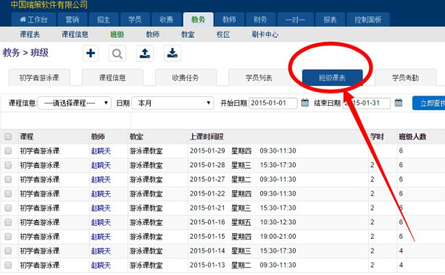This screenshot has height=275, width=445.
Task: Open the 控制面板 main tab
Action: click(x=368, y=20)
